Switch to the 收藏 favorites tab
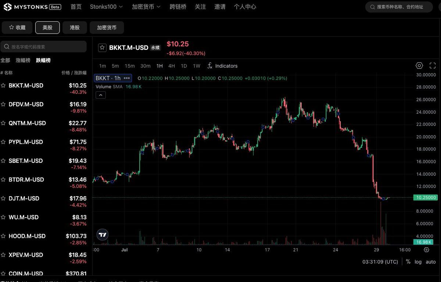Screen dimensions: 441x282 [x=17, y=28]
